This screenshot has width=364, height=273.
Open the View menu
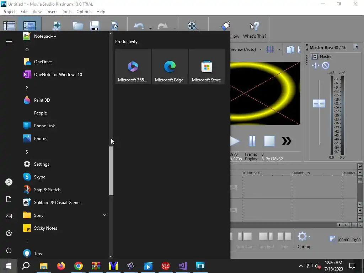tap(37, 12)
